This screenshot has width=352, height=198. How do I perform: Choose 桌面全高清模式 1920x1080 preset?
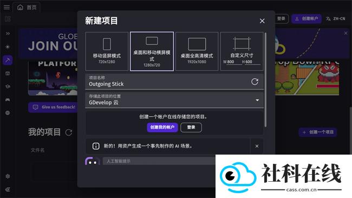(197, 52)
